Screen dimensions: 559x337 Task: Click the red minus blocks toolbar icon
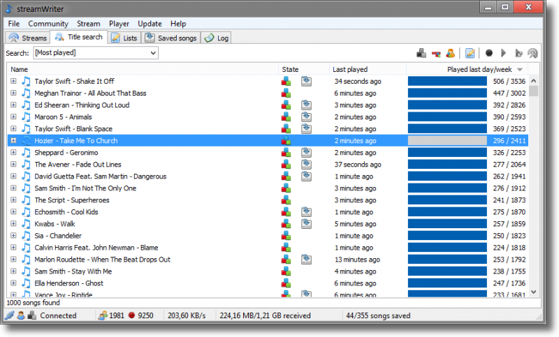pos(436,53)
